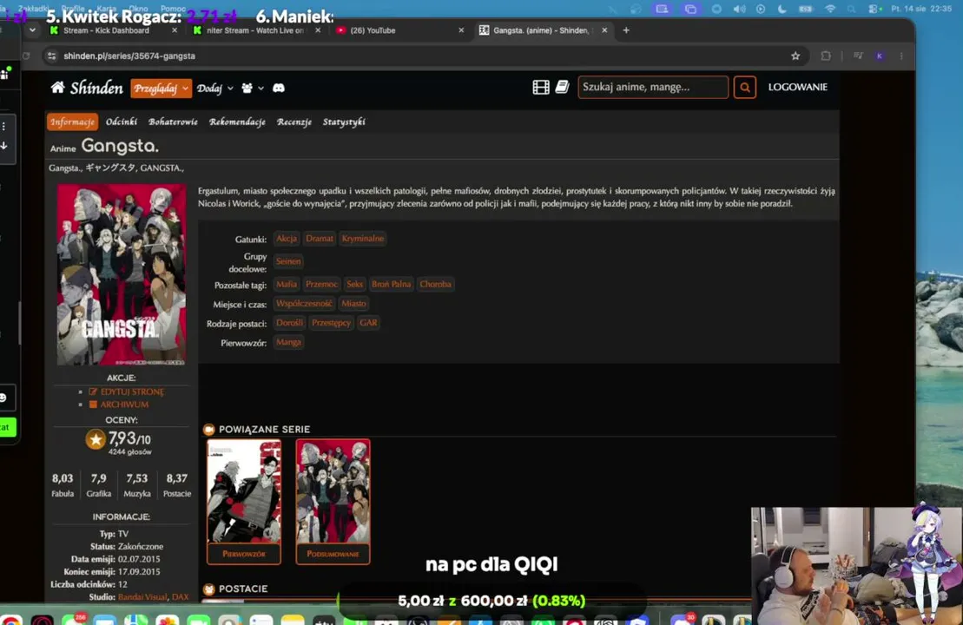
Task: Open the Pierwowzór related series thumbnail
Action: click(244, 501)
